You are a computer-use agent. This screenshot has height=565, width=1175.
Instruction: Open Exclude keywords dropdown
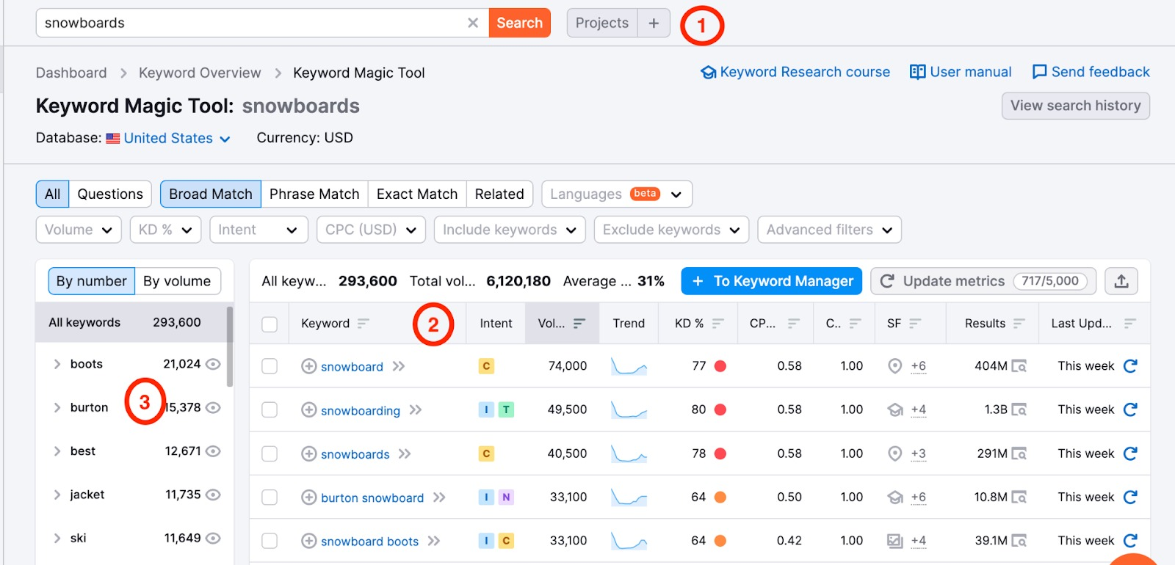[671, 230]
